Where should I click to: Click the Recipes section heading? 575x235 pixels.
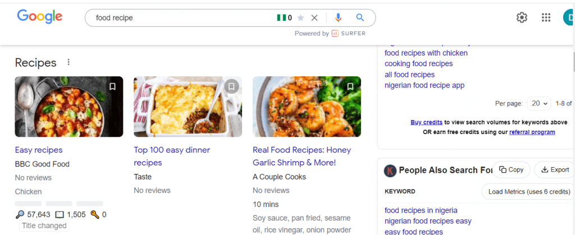tap(35, 63)
